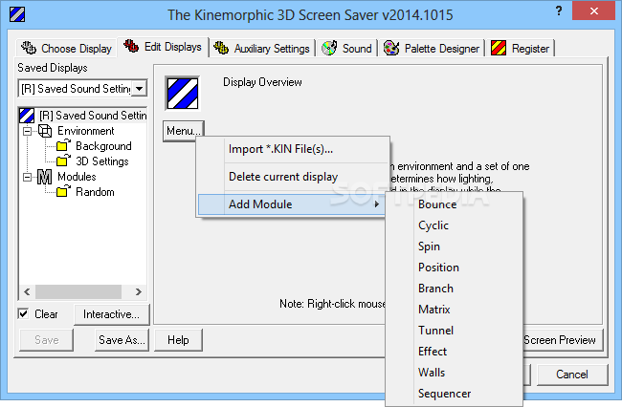Click the yellow folder icon beside Background
This screenshot has height=407, width=622.
63,145
